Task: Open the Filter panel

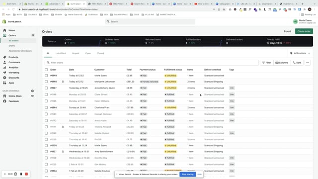Action: click(x=266, y=63)
